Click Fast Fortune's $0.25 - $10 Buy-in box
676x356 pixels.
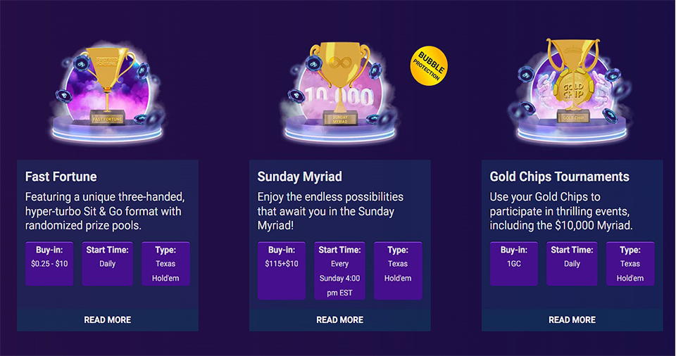point(49,264)
